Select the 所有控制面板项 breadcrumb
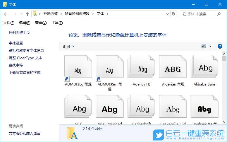227x142 pixels. 77,14
